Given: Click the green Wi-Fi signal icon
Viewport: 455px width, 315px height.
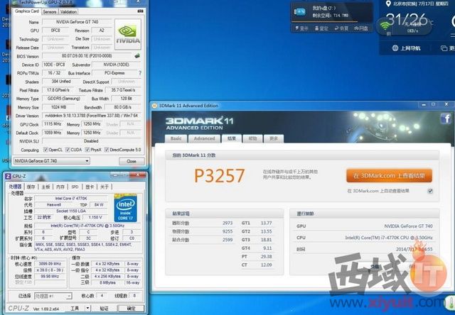Looking at the screenshot, I should coord(385,26).
